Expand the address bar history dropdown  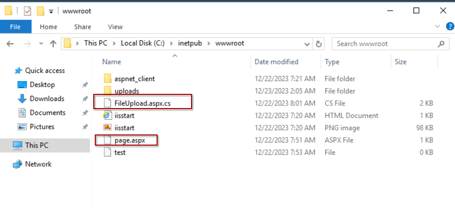308,44
